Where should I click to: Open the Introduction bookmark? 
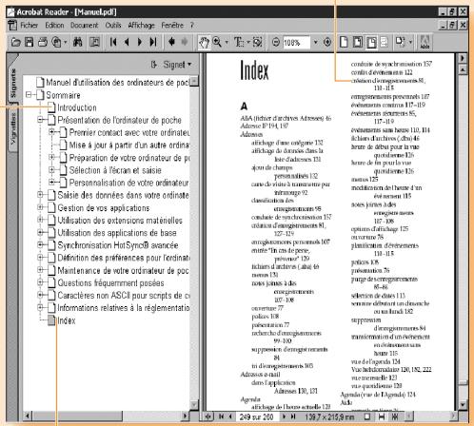(x=76, y=107)
